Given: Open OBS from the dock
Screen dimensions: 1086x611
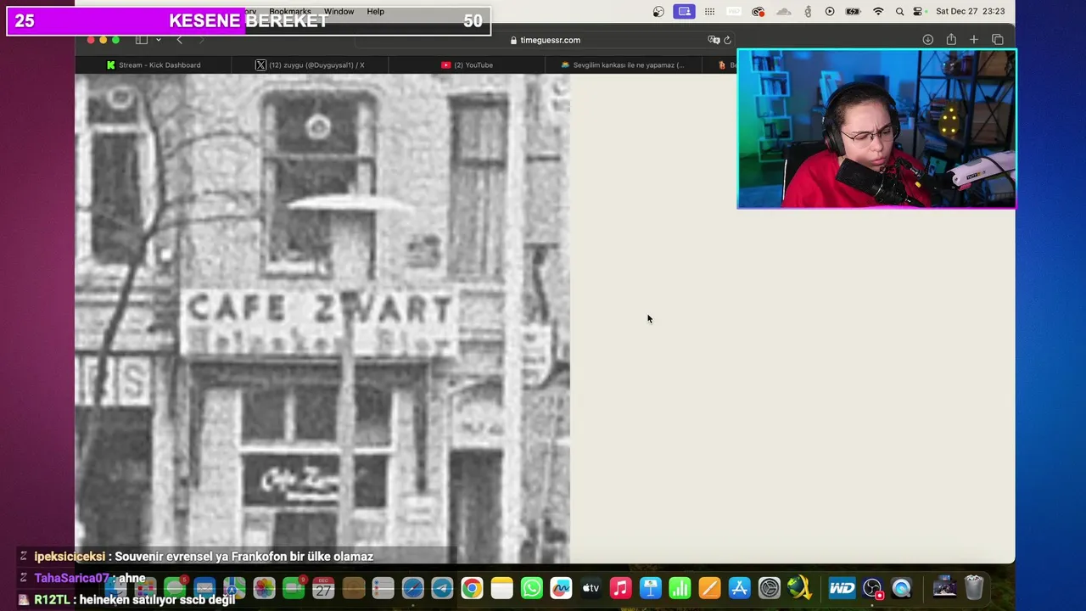Looking at the screenshot, I should [872, 588].
